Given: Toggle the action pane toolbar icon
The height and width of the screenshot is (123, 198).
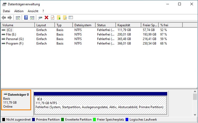Looking at the screenshot, I should (32, 18).
